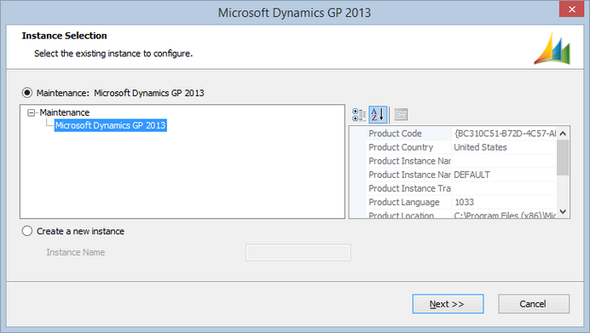Click the United States value cell
The height and width of the screenshot is (333, 590).
pyautogui.click(x=504, y=147)
